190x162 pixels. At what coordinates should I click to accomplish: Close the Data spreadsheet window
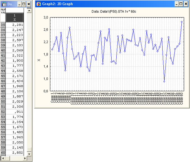pyautogui.click(x=29, y=4)
